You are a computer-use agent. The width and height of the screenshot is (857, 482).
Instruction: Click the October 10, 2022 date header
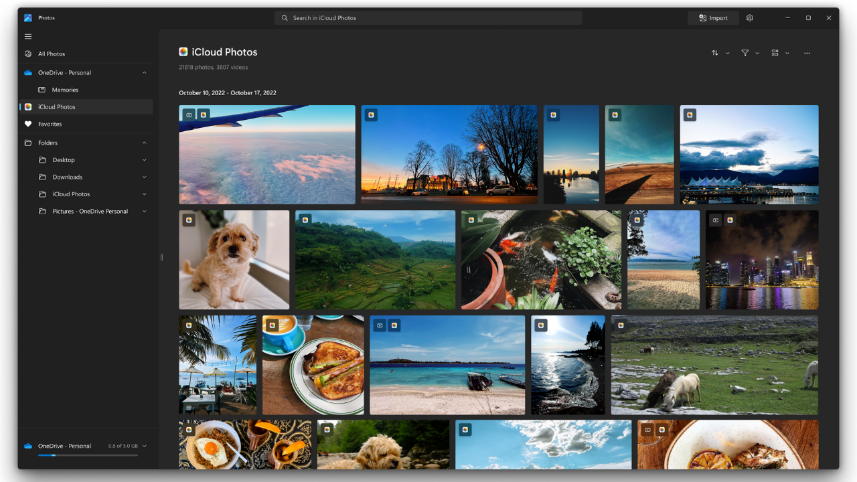(x=228, y=93)
